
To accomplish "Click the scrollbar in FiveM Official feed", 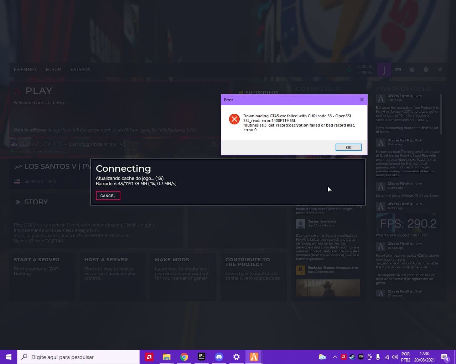I will point(441,114).
